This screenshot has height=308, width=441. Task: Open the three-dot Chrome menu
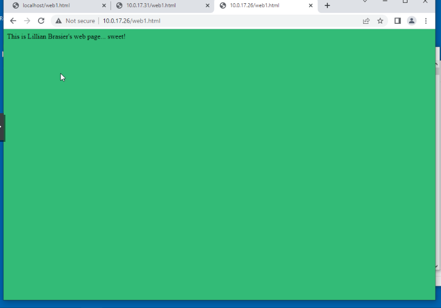tap(426, 21)
